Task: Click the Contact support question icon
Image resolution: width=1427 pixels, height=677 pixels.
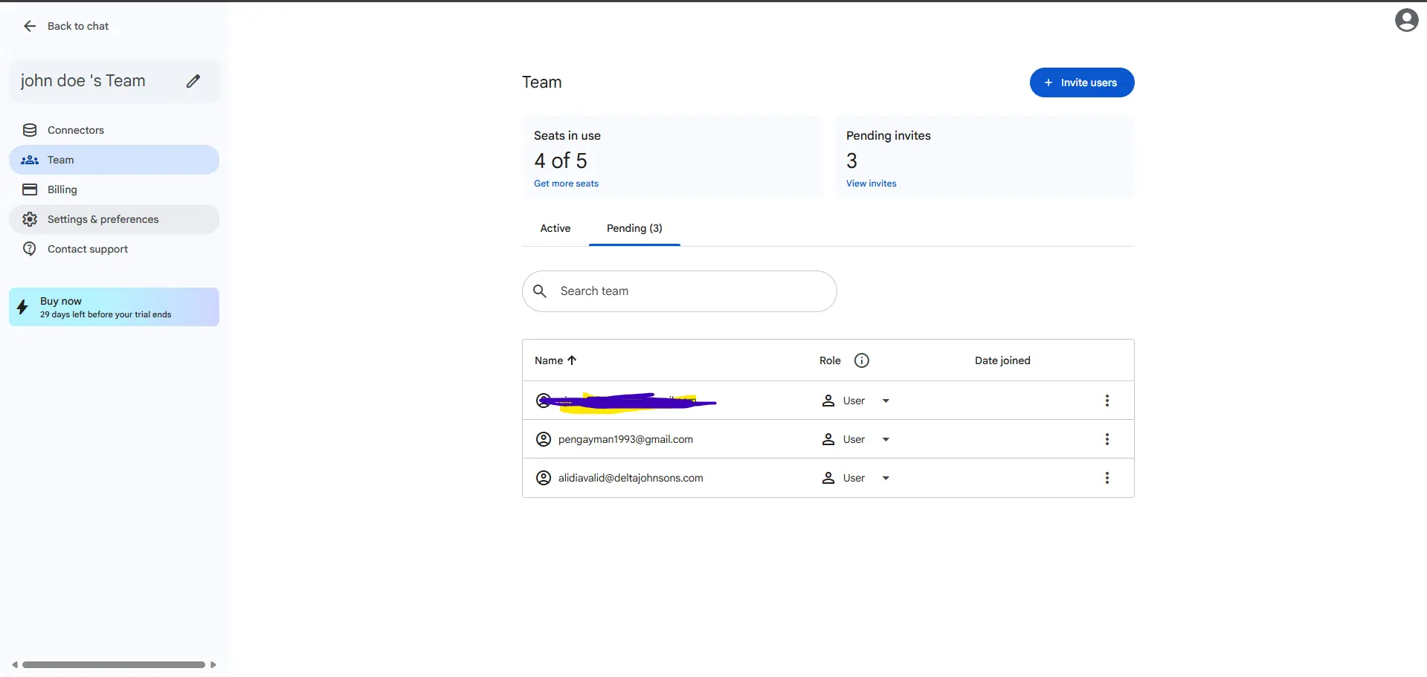Action: tap(30, 249)
